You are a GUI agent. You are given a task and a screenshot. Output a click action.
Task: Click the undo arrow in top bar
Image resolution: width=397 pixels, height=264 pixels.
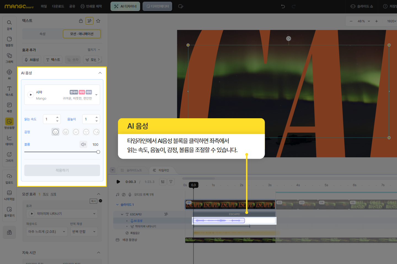[283, 6]
